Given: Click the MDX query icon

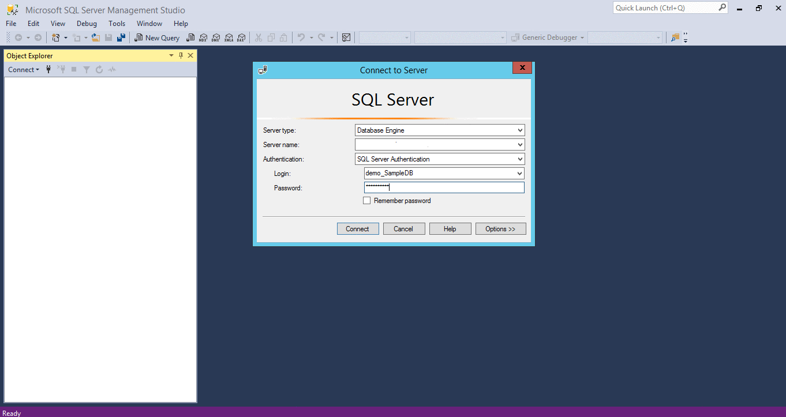Looking at the screenshot, I should (x=203, y=37).
